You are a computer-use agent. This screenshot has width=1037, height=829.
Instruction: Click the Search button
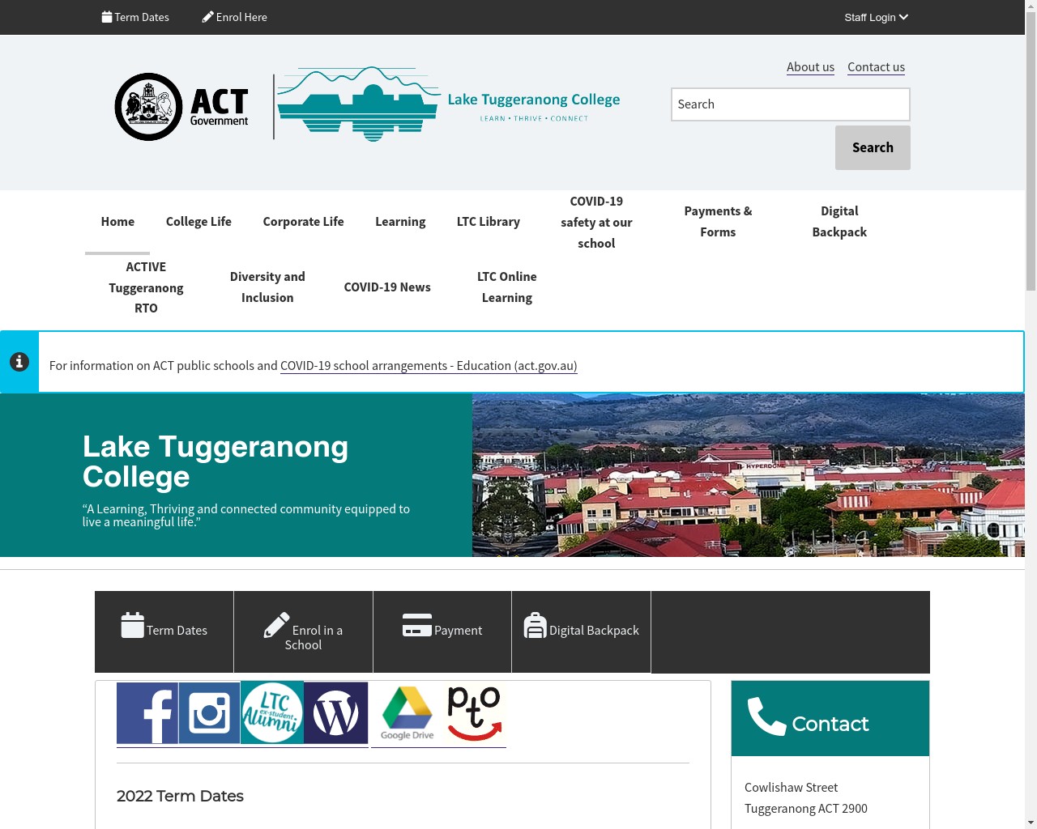pyautogui.click(x=873, y=147)
